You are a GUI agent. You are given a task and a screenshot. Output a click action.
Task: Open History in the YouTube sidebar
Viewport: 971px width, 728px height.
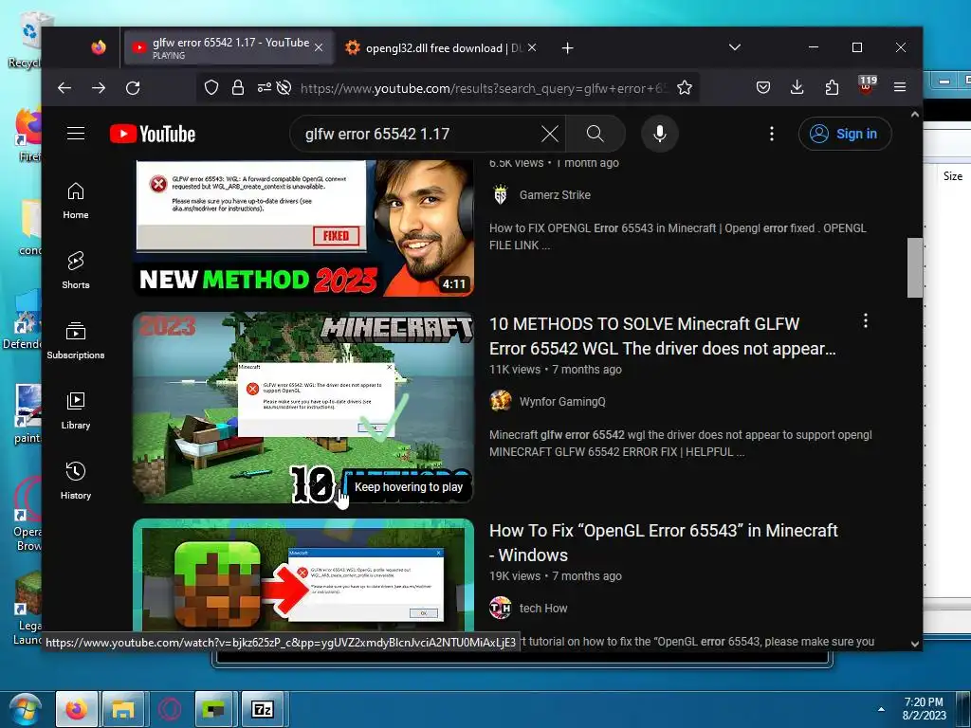click(x=76, y=481)
